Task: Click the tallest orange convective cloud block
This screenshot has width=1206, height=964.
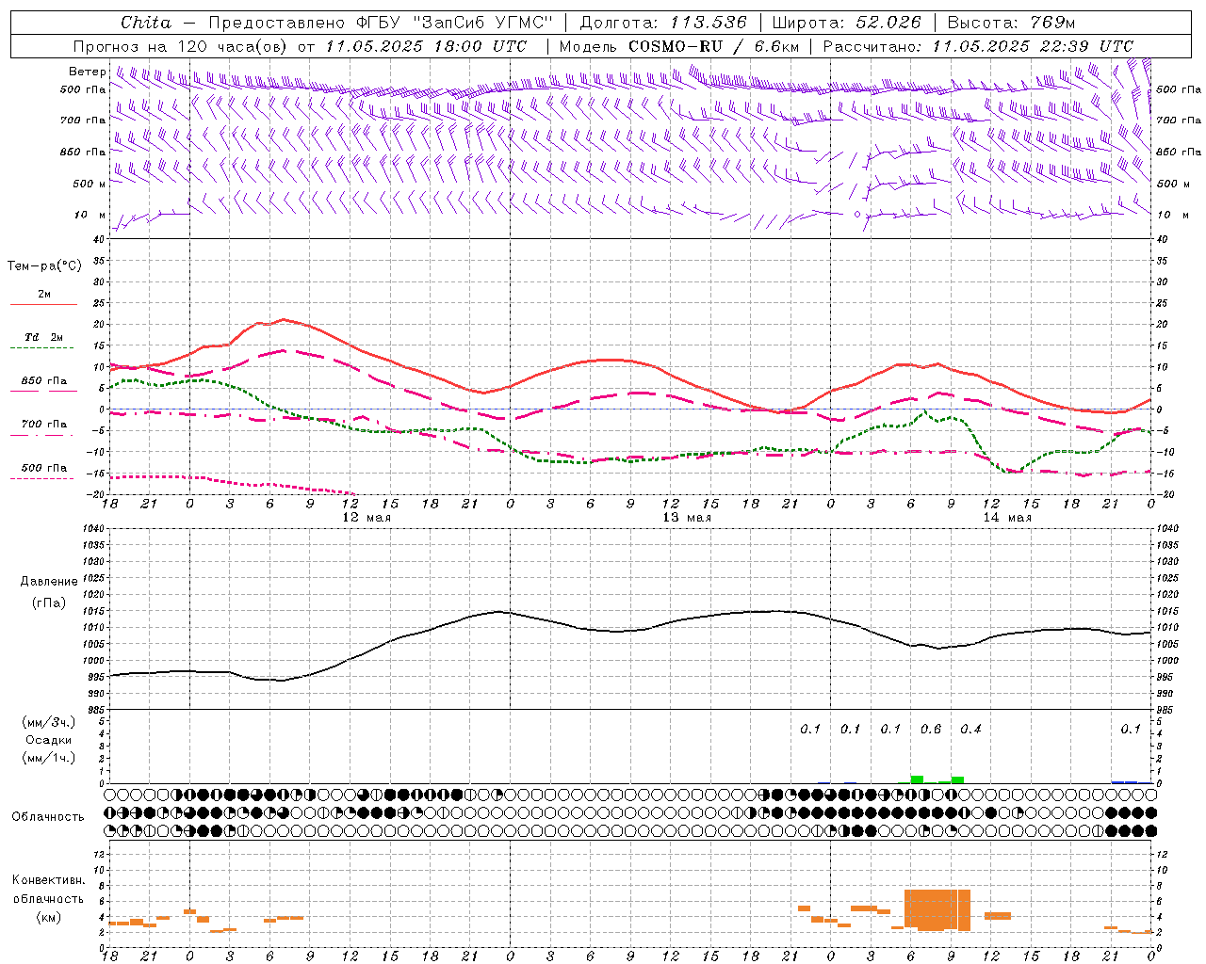Action: point(937,909)
